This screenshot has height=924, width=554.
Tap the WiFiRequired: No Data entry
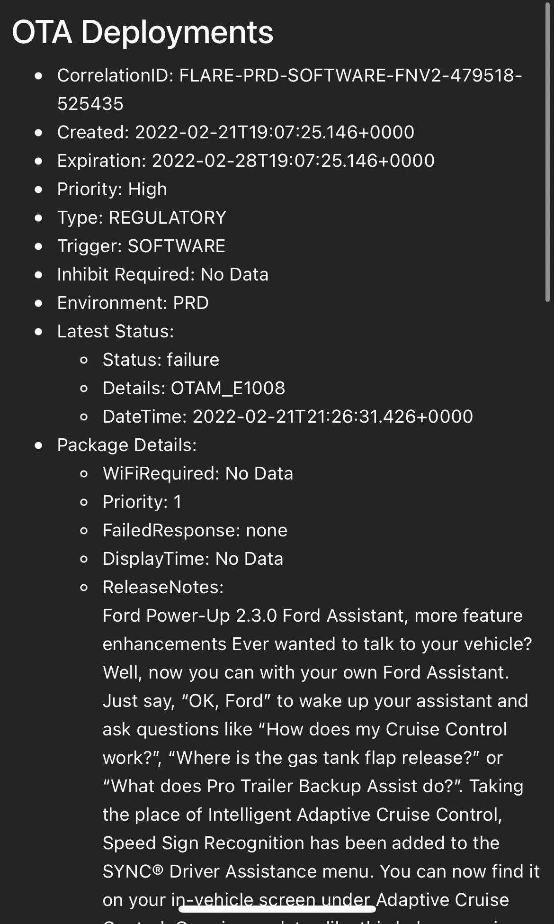[x=197, y=474]
